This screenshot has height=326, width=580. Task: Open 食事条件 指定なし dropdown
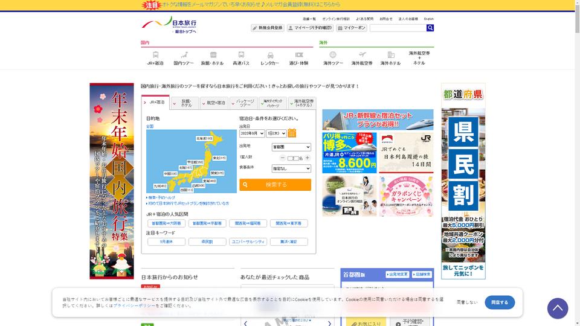[291, 168]
